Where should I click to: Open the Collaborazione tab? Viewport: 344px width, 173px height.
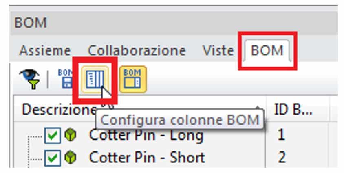(x=137, y=51)
